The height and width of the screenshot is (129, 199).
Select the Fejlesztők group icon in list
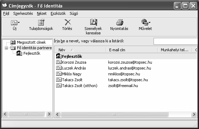pyautogui.click(x=59, y=56)
